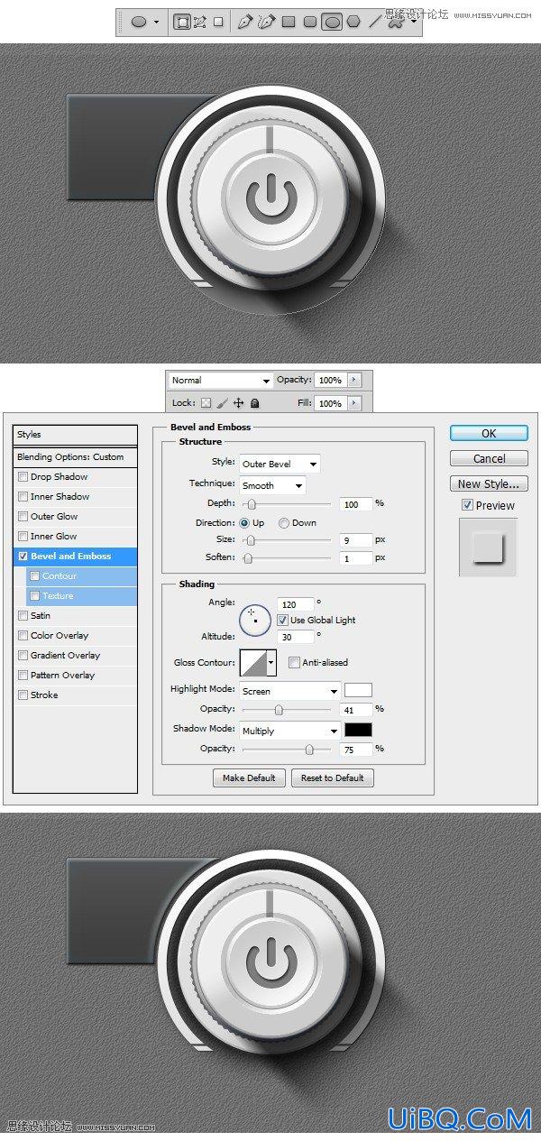541x1141 pixels.
Task: Select Paths mode icon
Action: pyautogui.click(x=200, y=22)
